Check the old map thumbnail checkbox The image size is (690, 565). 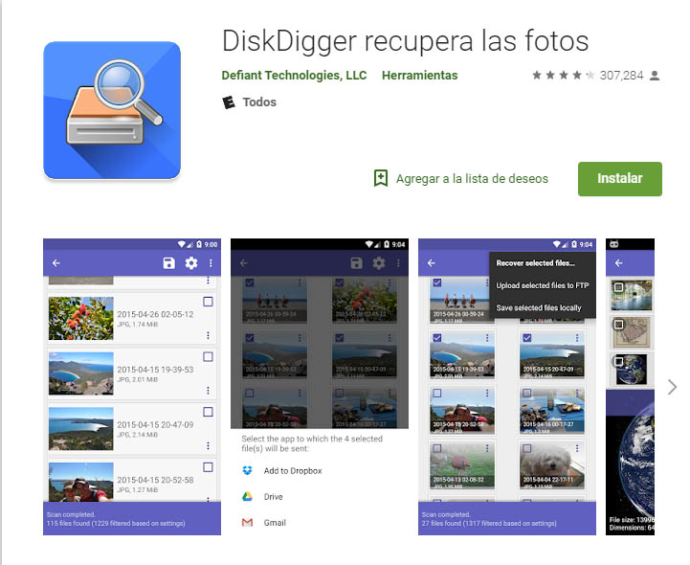[619, 325]
